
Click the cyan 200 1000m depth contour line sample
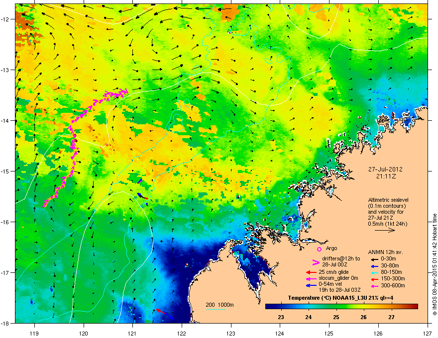[x=216, y=309]
